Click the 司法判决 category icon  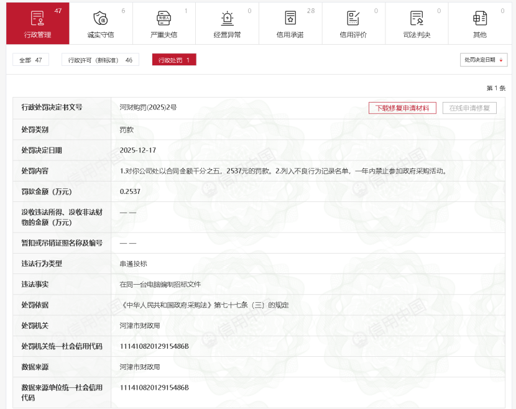pyautogui.click(x=417, y=18)
